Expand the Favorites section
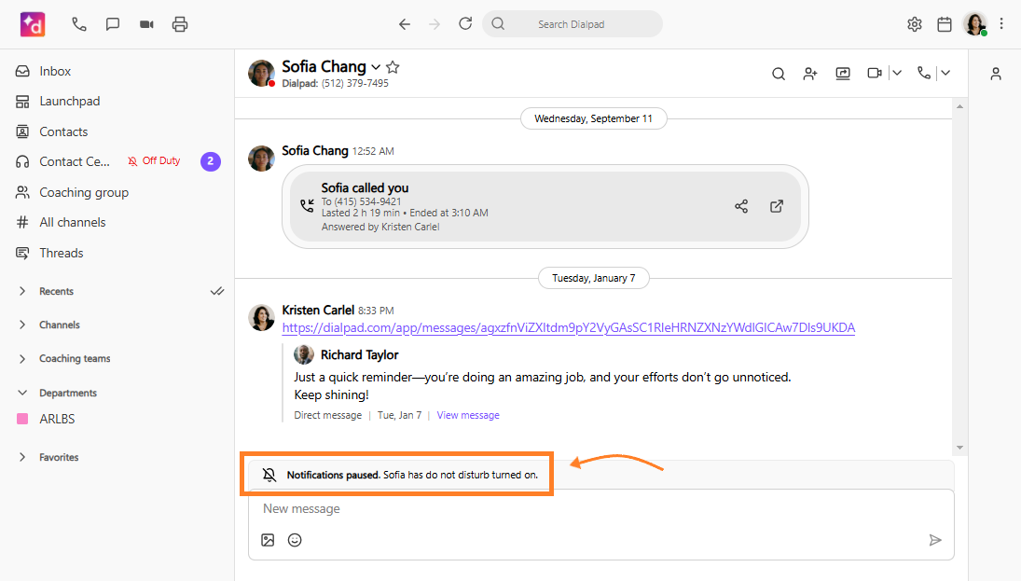Image resolution: width=1021 pixels, height=581 pixels. coord(22,457)
